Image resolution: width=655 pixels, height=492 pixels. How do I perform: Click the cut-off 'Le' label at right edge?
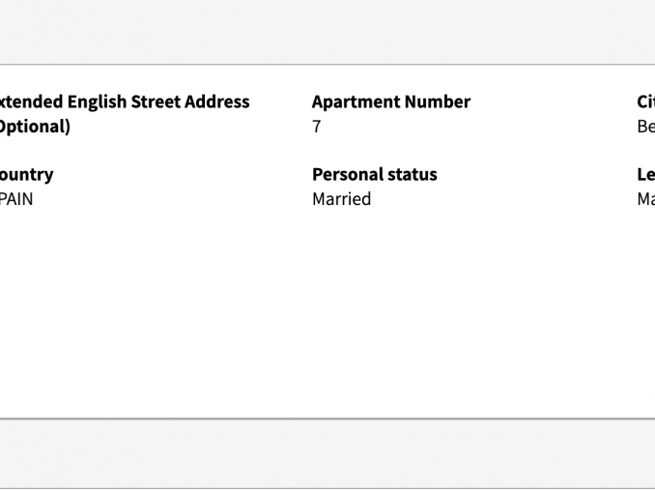coord(645,174)
